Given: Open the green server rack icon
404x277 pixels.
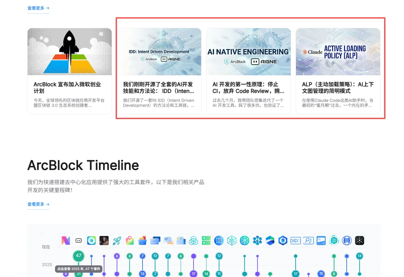Looking at the screenshot, I should tap(206, 241).
